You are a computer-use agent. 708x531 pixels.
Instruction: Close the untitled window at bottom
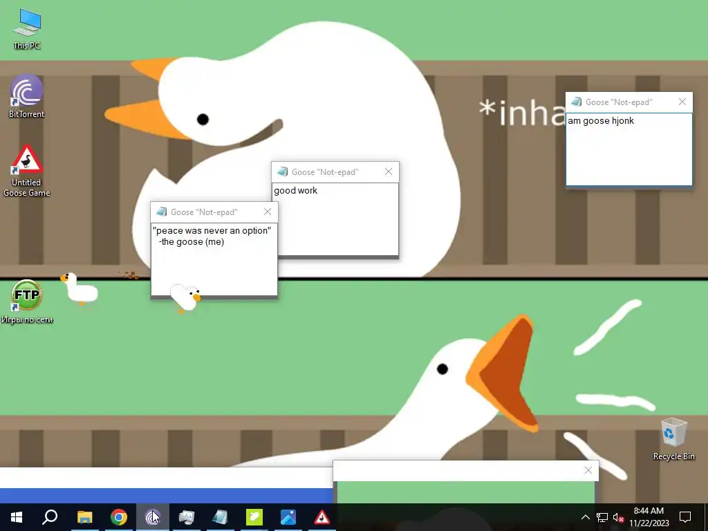588,470
